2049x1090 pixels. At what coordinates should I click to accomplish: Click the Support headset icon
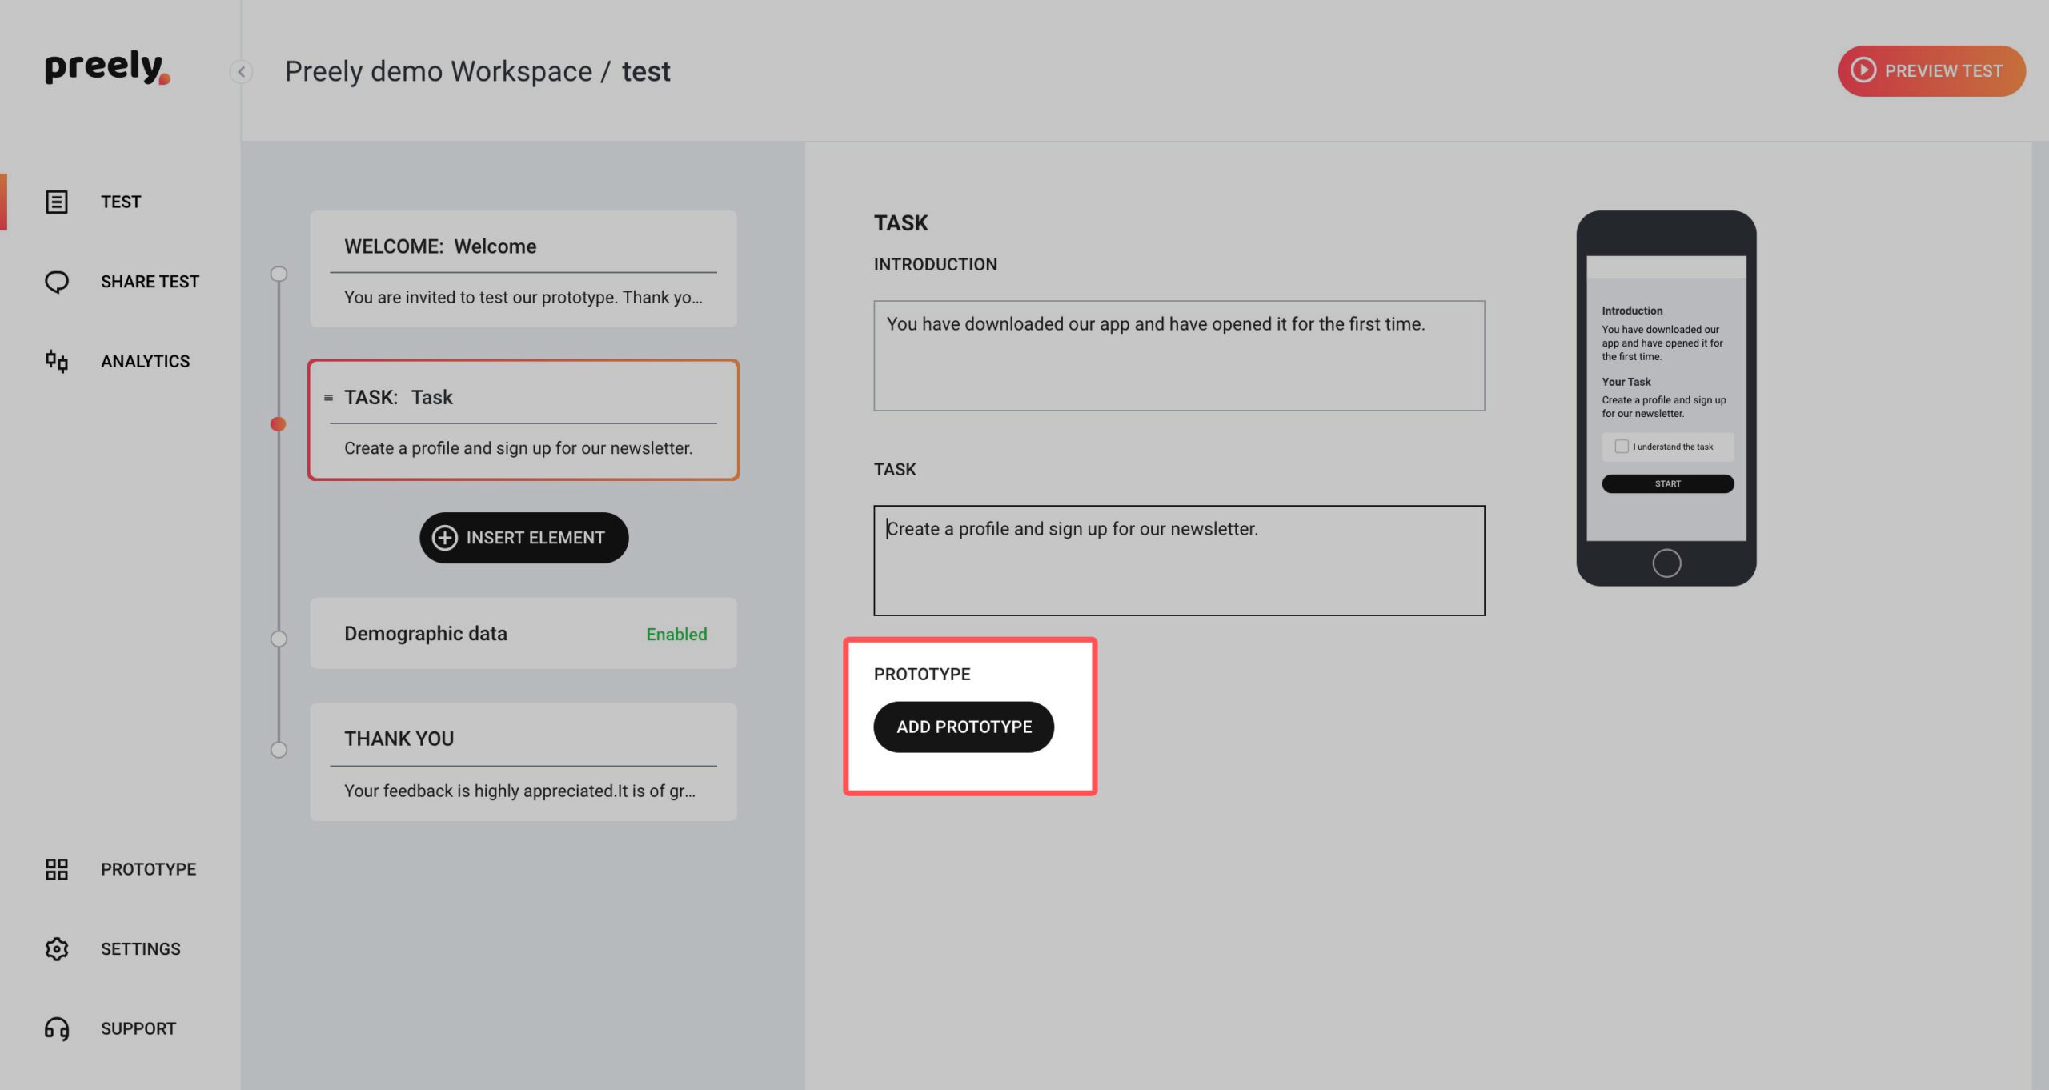point(57,1028)
